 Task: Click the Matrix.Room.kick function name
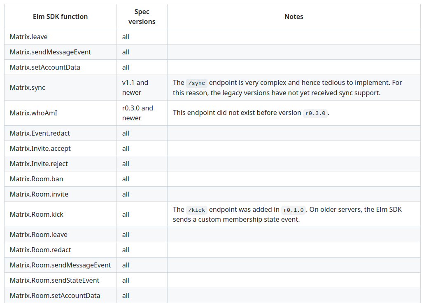[x=37, y=215]
